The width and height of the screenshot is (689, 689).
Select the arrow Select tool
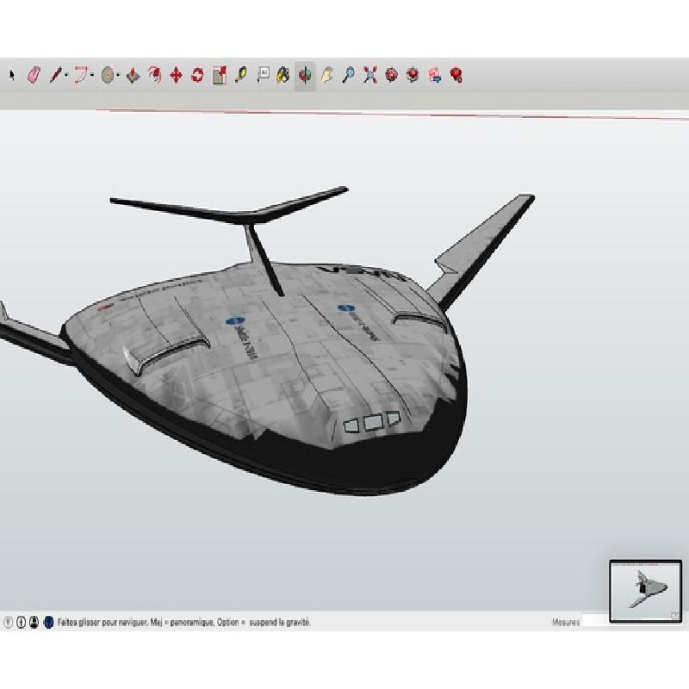12,76
